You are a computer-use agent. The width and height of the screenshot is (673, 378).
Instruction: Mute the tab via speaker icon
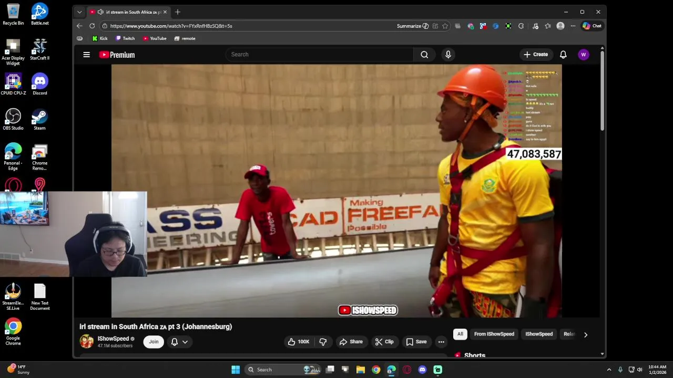click(x=100, y=12)
